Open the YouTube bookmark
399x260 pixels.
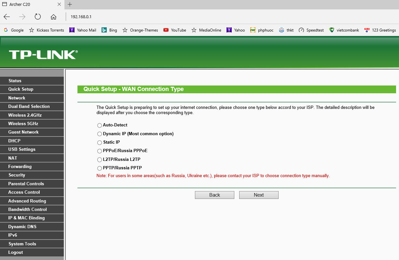coord(175,30)
